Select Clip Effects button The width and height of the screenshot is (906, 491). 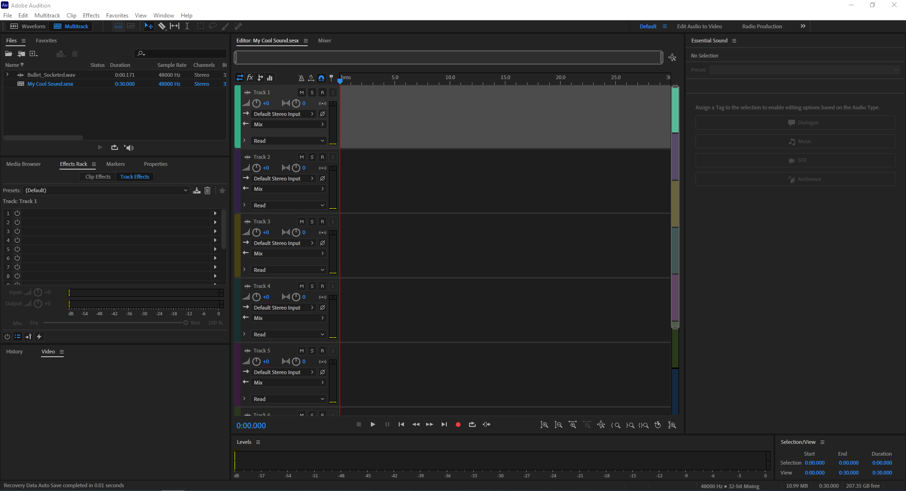pos(98,177)
